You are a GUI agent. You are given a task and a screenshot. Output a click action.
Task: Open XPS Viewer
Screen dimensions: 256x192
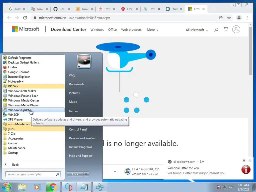point(17,119)
